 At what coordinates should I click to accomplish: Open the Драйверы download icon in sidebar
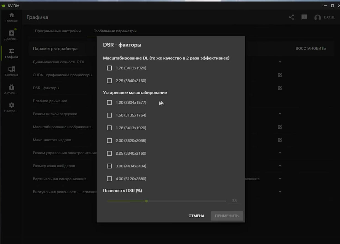[11, 33]
